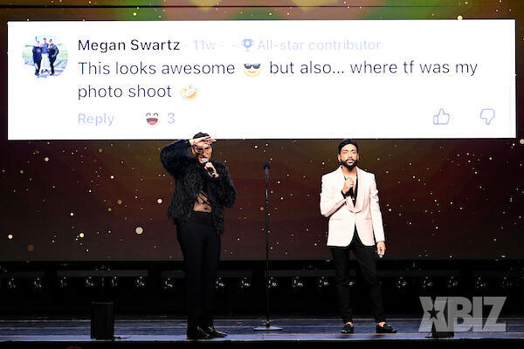The height and width of the screenshot is (349, 524).
Task: Click the 'All-star contributor' label
Action: click(x=319, y=45)
